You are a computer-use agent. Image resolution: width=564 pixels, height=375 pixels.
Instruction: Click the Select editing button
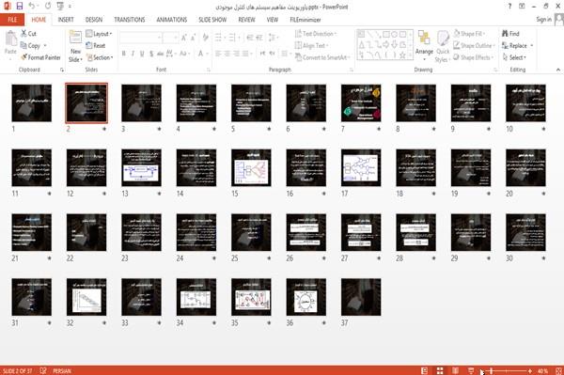[x=514, y=57]
